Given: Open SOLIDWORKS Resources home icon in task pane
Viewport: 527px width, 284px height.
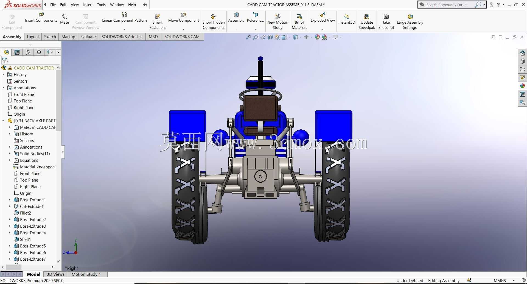Looking at the screenshot, I should [x=522, y=53].
